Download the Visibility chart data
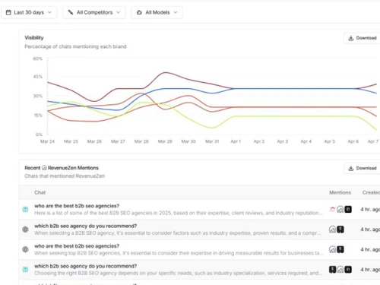 (x=363, y=38)
